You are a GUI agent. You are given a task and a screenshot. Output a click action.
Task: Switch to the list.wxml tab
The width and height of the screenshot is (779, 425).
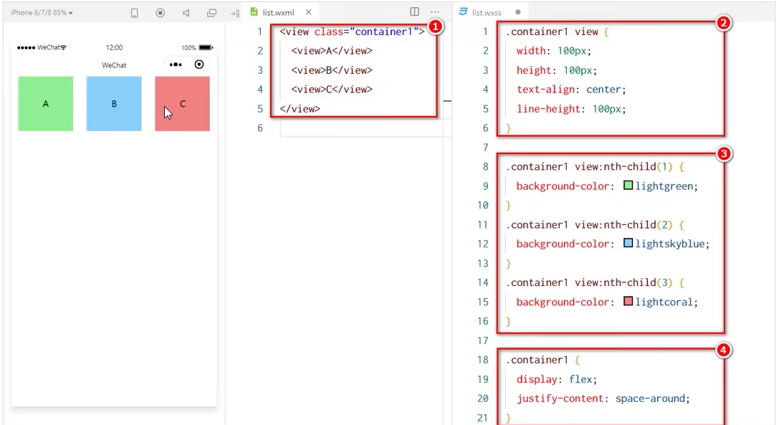[277, 12]
